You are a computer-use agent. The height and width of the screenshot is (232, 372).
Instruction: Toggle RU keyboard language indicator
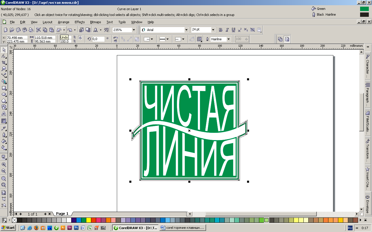350,228
